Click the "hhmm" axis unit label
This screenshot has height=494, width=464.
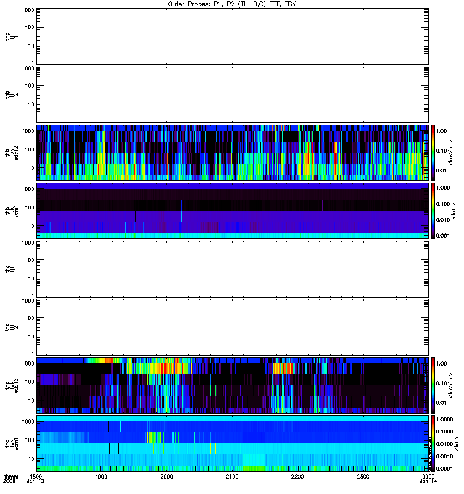point(11,477)
